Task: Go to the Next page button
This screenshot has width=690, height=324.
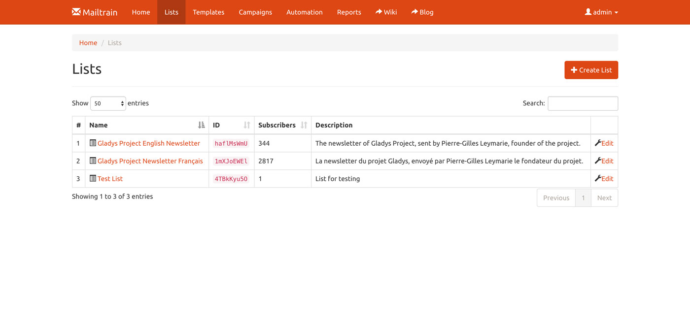Action: [604, 198]
